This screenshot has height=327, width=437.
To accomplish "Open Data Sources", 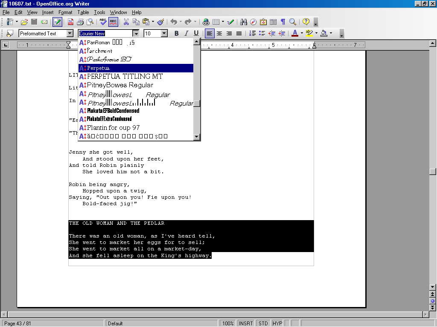I will [x=273, y=22].
